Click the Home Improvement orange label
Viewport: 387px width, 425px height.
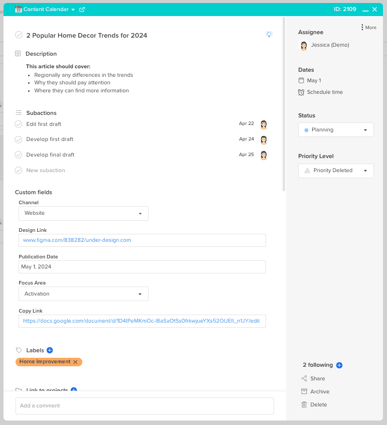45,362
